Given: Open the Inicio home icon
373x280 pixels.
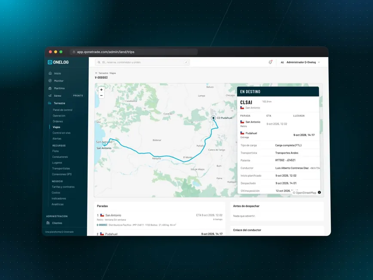Looking at the screenshot, I should point(50,73).
